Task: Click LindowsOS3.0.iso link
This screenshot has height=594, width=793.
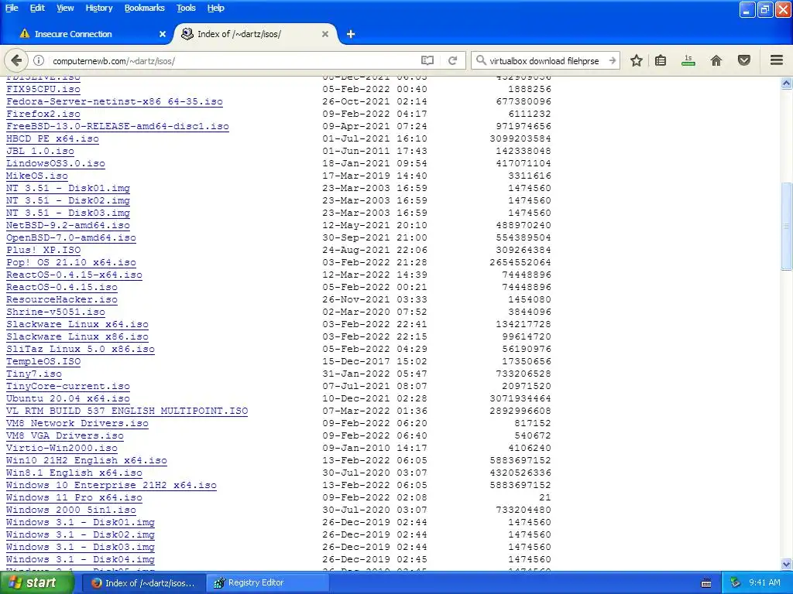Action: pos(56,163)
